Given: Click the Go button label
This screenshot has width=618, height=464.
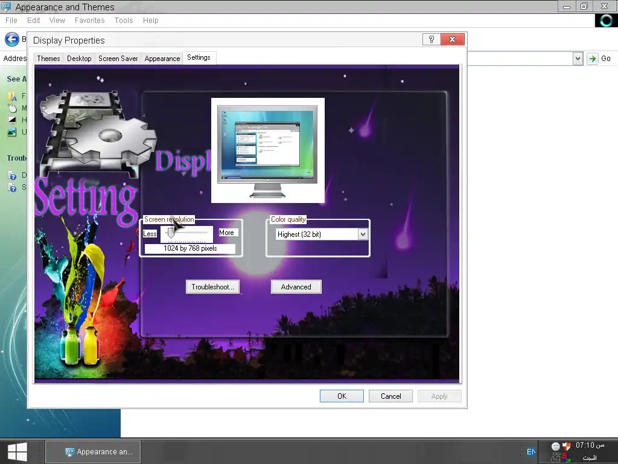Looking at the screenshot, I should (x=606, y=59).
